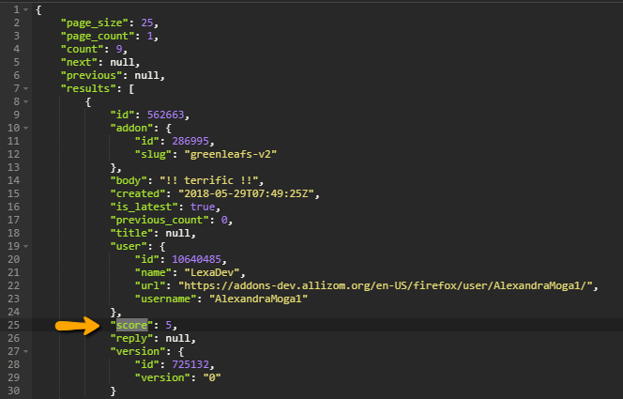Click the user id value 10640485
Image resolution: width=623 pixels, height=399 pixels.
196,259
